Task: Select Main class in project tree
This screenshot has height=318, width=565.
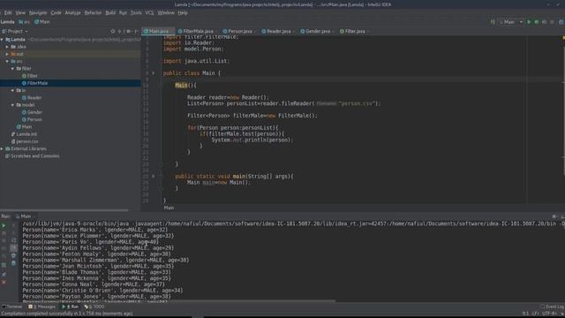Action: tap(24, 126)
